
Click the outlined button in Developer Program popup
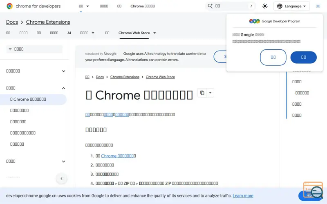273,57
